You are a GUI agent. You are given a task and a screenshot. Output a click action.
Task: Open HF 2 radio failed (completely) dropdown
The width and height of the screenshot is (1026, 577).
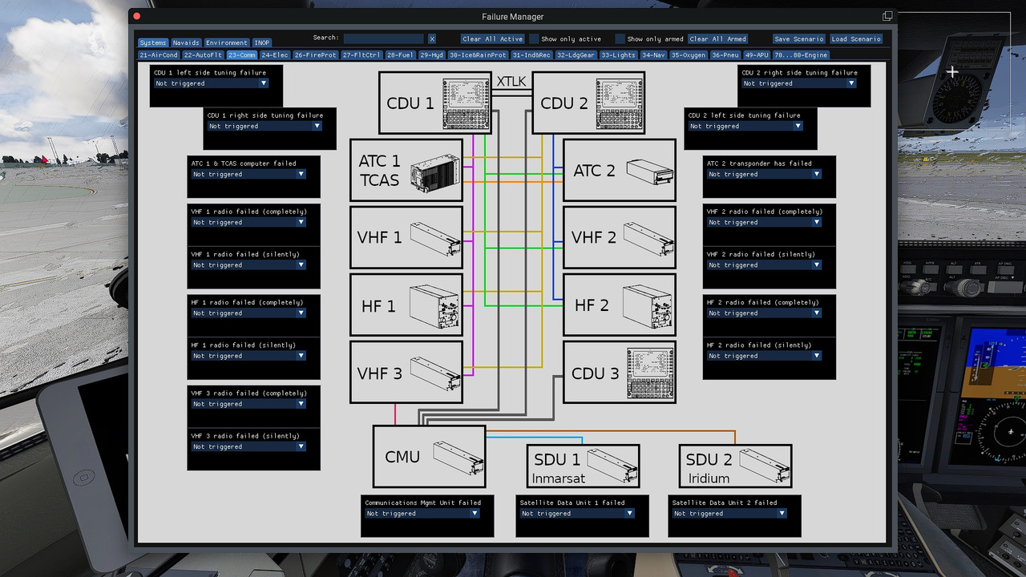764,313
